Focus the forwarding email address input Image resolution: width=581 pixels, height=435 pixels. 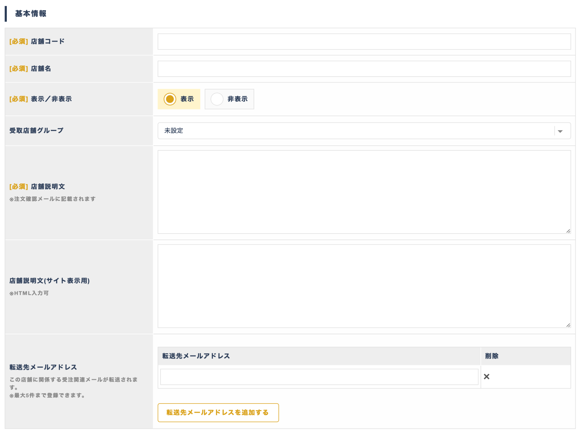tap(319, 377)
